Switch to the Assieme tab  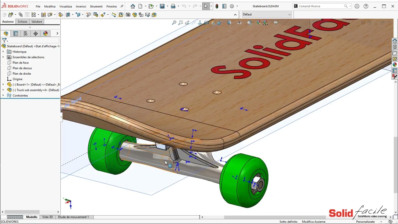click(x=8, y=21)
